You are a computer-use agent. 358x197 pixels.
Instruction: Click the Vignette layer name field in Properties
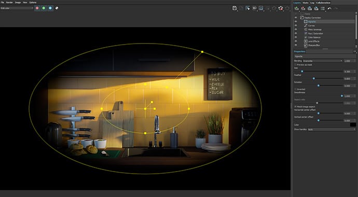click(325, 56)
